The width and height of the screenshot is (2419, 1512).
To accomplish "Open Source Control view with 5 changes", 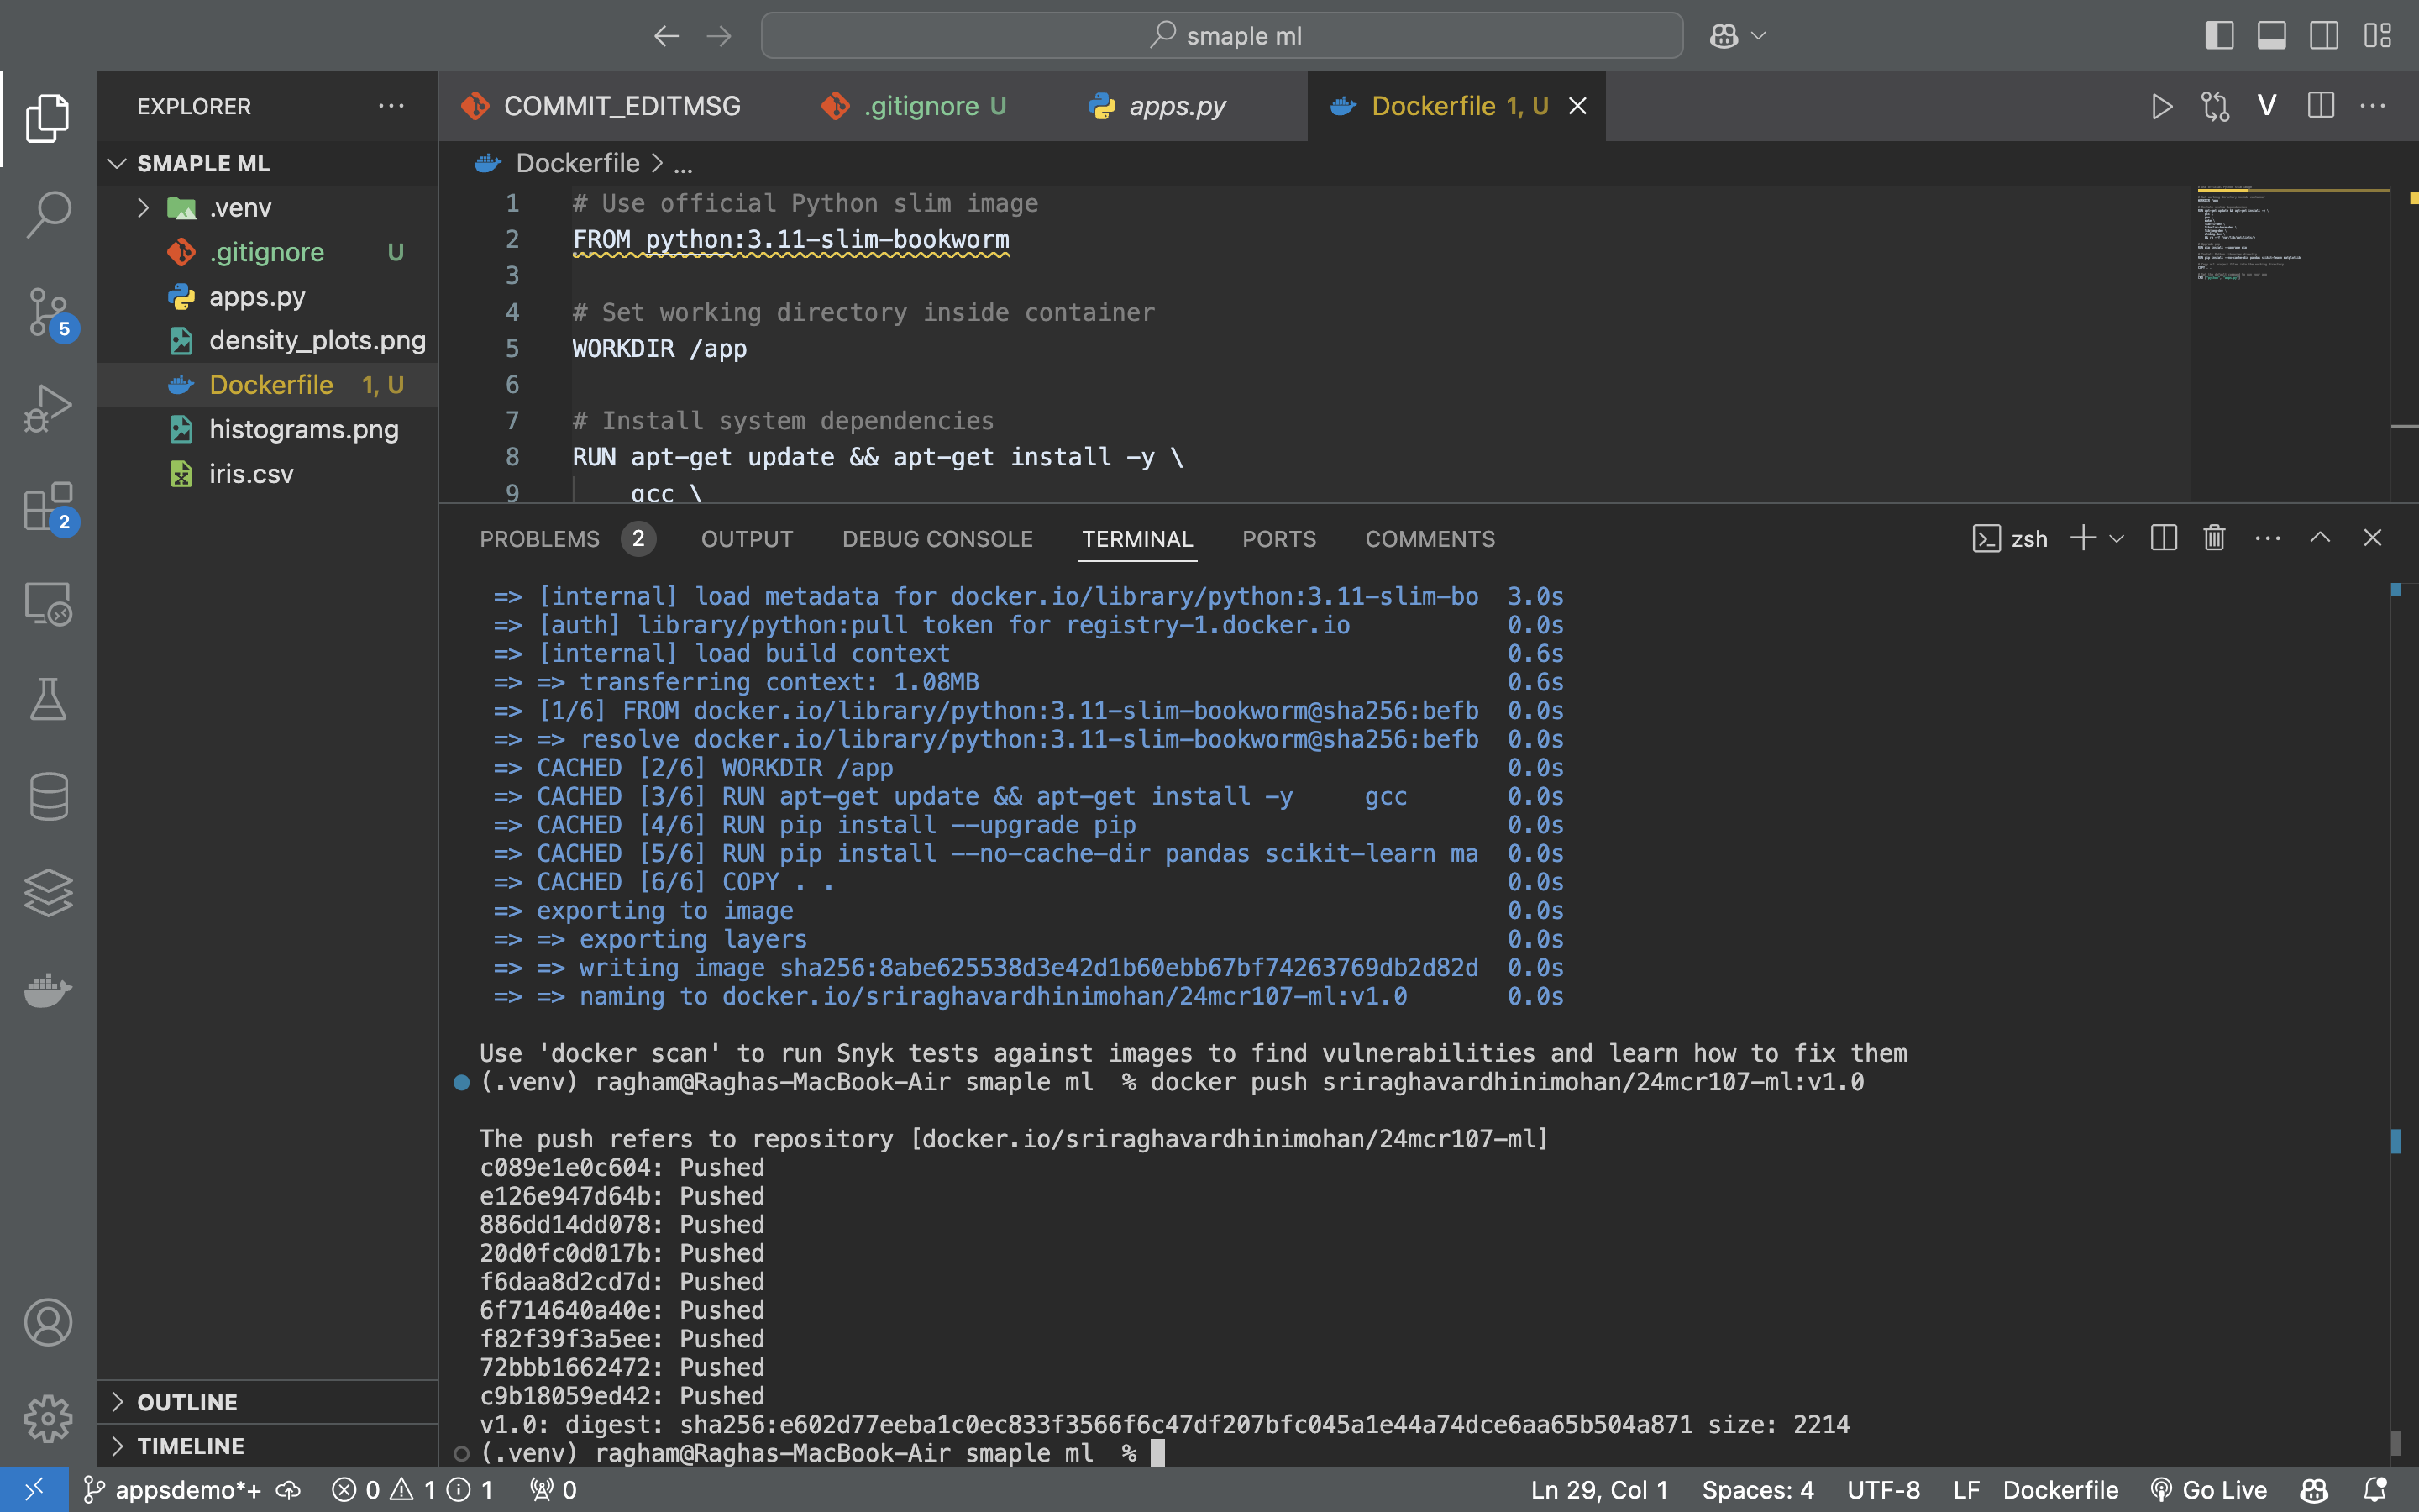I will tap(48, 312).
